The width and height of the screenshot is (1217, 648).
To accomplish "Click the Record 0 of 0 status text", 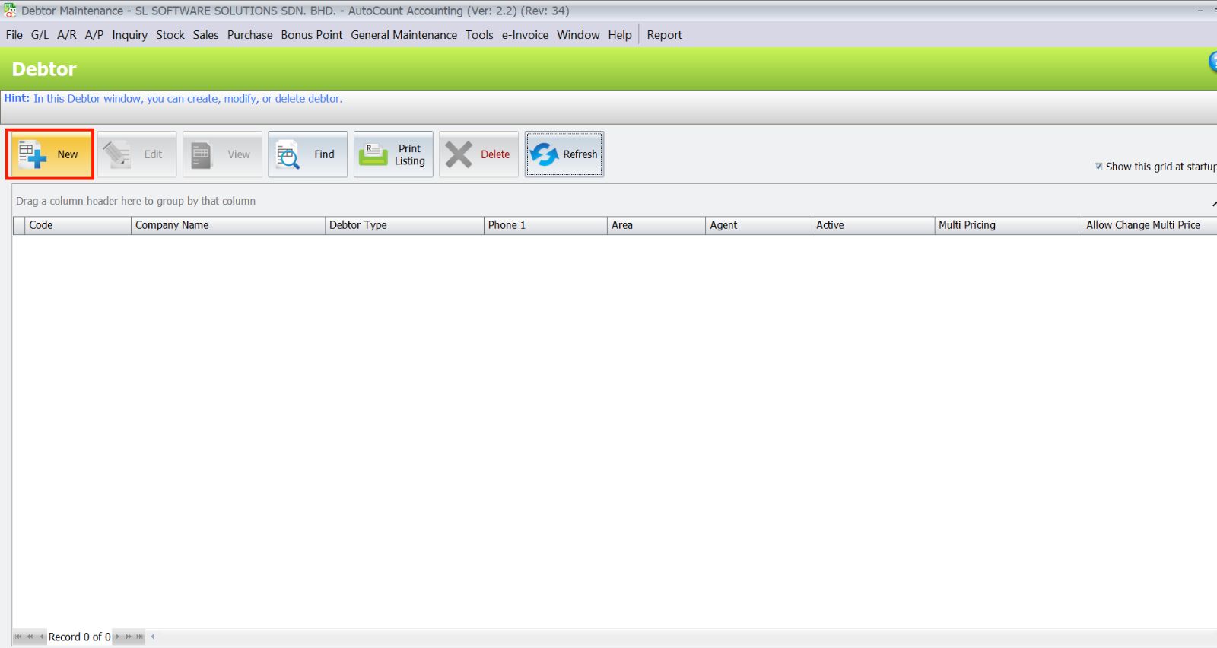I will coord(79,637).
